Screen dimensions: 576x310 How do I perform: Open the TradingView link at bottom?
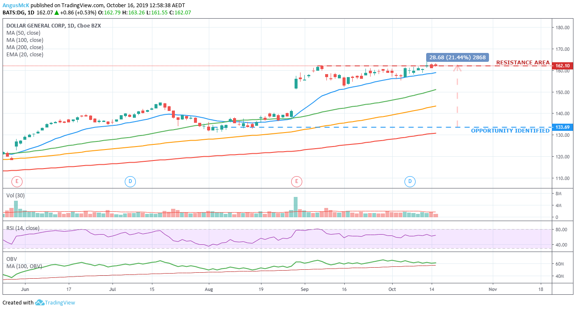60,302
